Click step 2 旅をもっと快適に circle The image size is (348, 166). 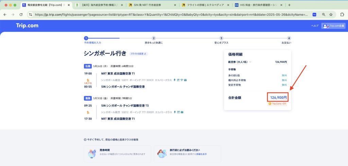click(x=154, y=38)
